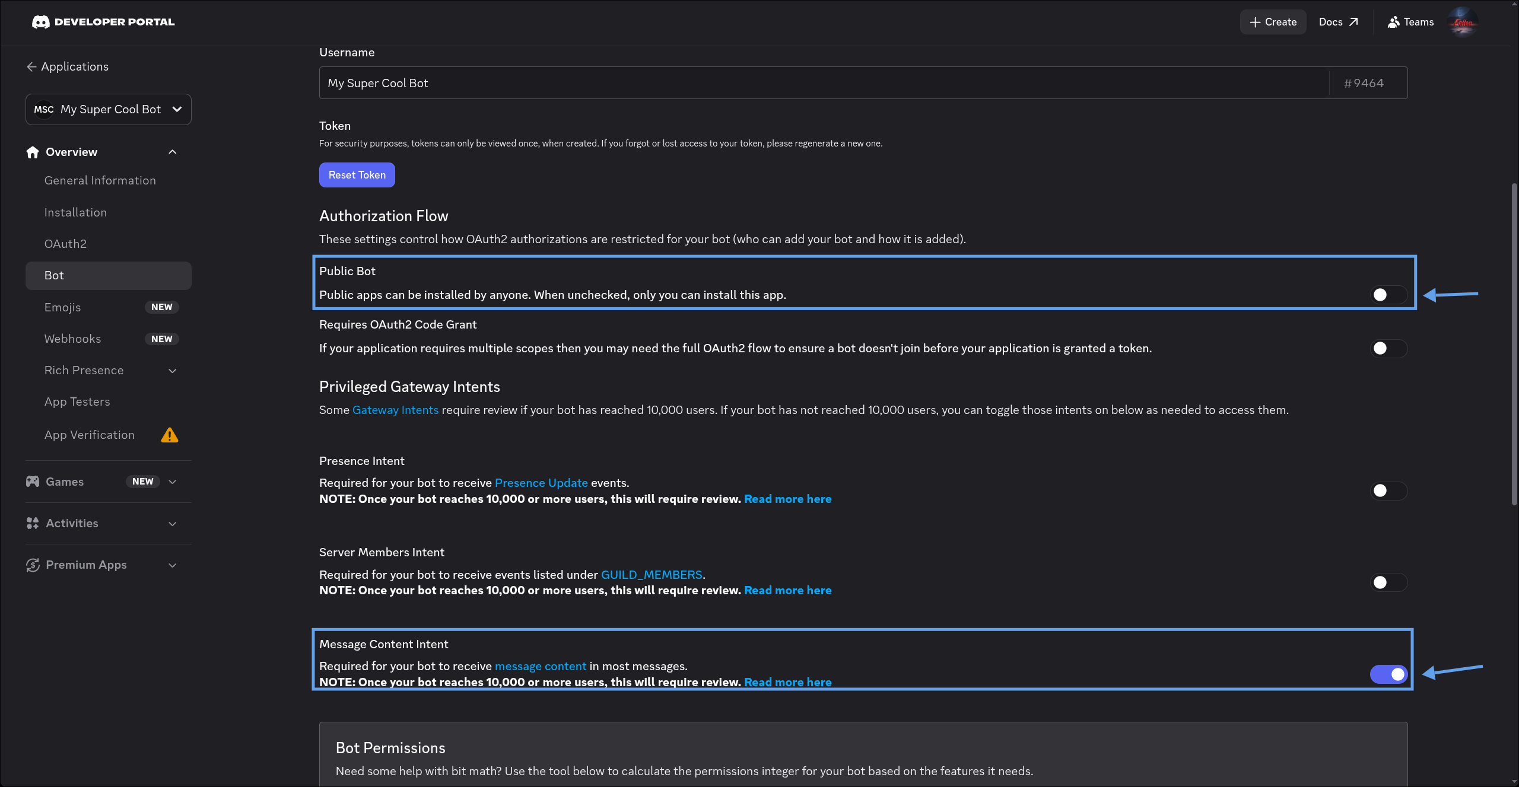Enable the Server Members Intent toggle

coord(1388,582)
